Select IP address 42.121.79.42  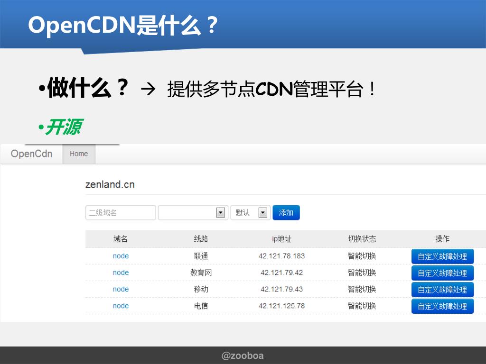point(282,273)
